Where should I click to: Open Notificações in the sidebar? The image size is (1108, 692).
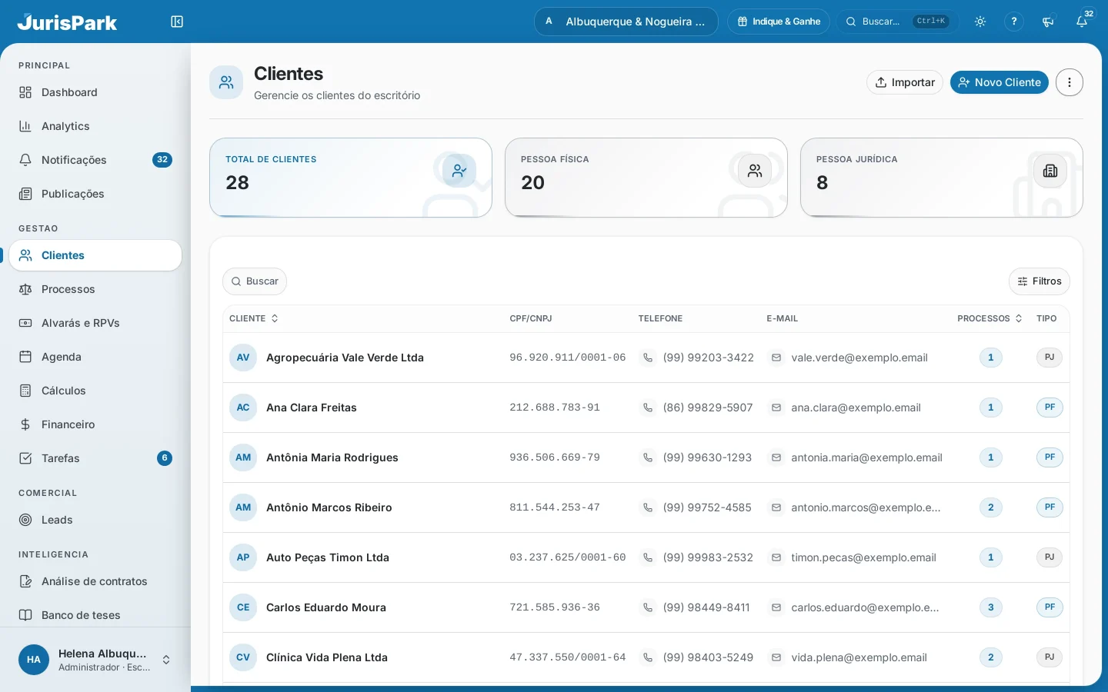coord(95,160)
